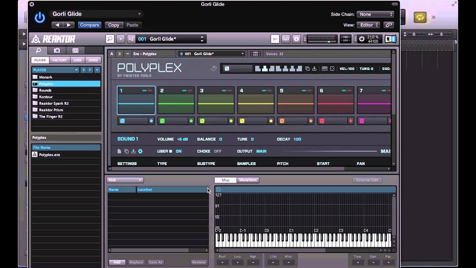
Task: Click the Save As button
Action: coord(155,262)
